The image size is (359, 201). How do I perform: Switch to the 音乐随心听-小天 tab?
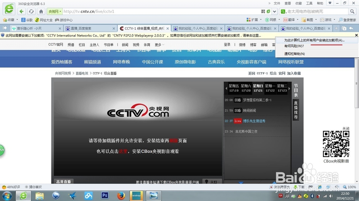pos(37,28)
